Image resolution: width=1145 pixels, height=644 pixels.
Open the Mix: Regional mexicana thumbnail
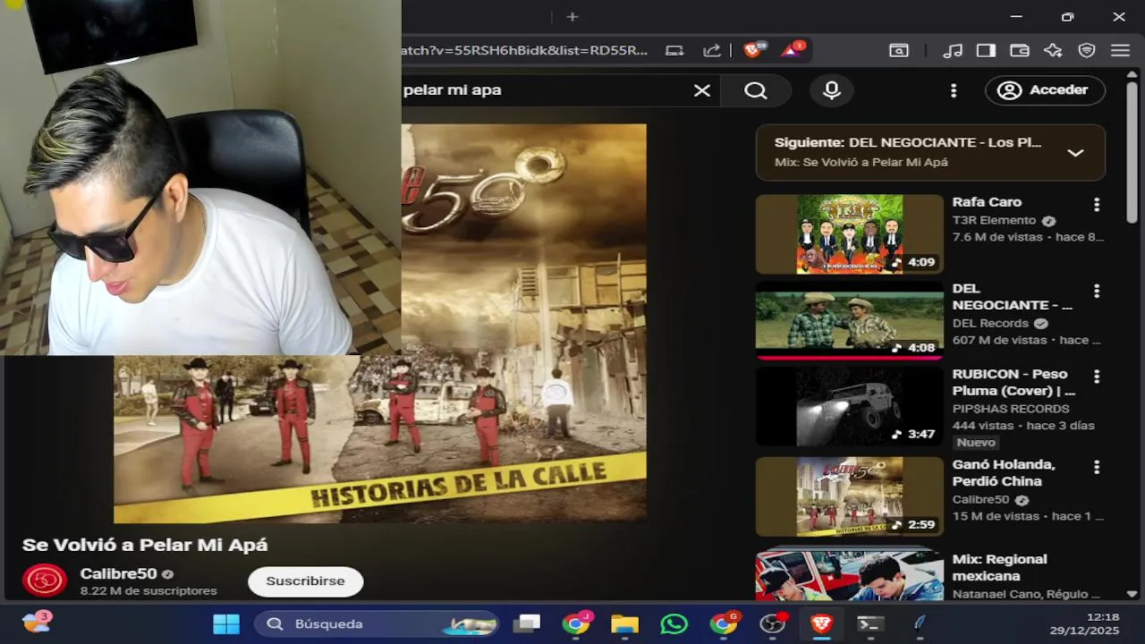(850, 575)
